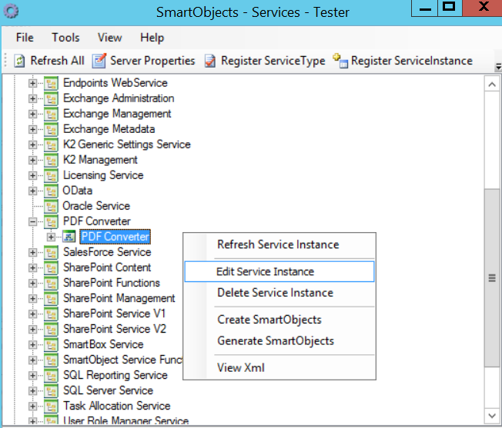Expand the PDF Converter service instance node

click(51, 237)
